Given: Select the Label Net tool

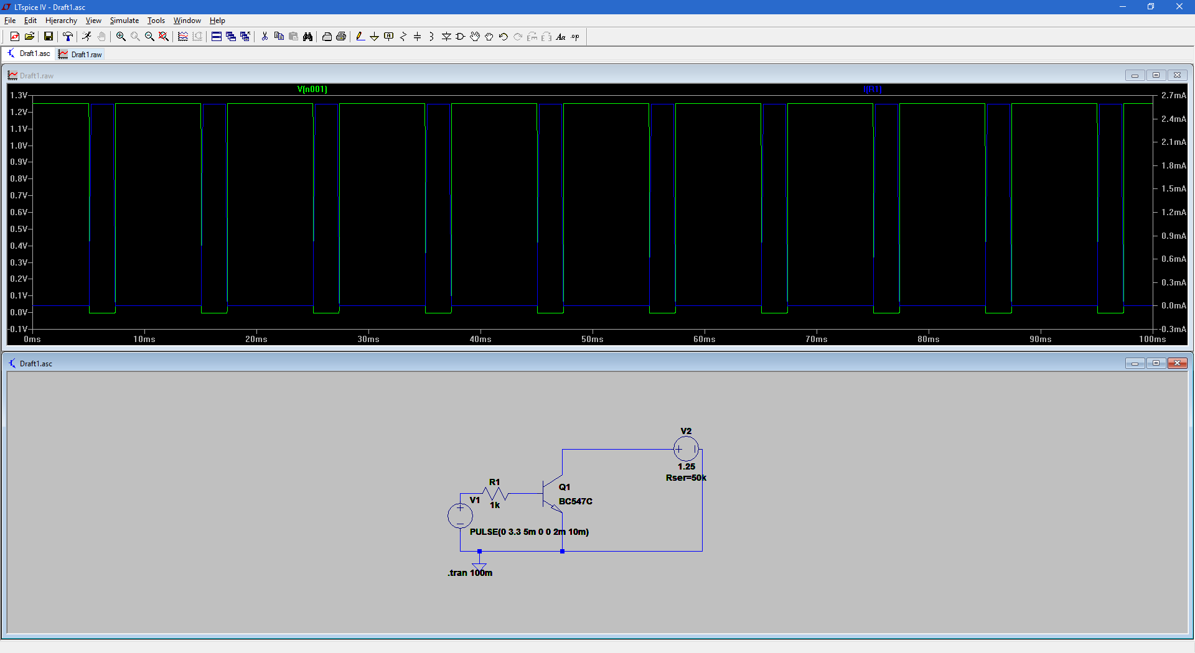Looking at the screenshot, I should [x=389, y=37].
